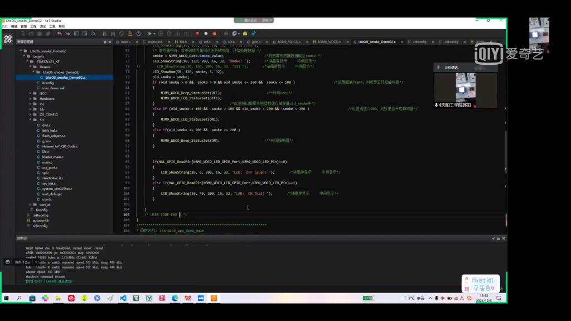Screen dimensions: 571x321
Task: Click line number 95 in the editor gutter
Action: [127, 161]
